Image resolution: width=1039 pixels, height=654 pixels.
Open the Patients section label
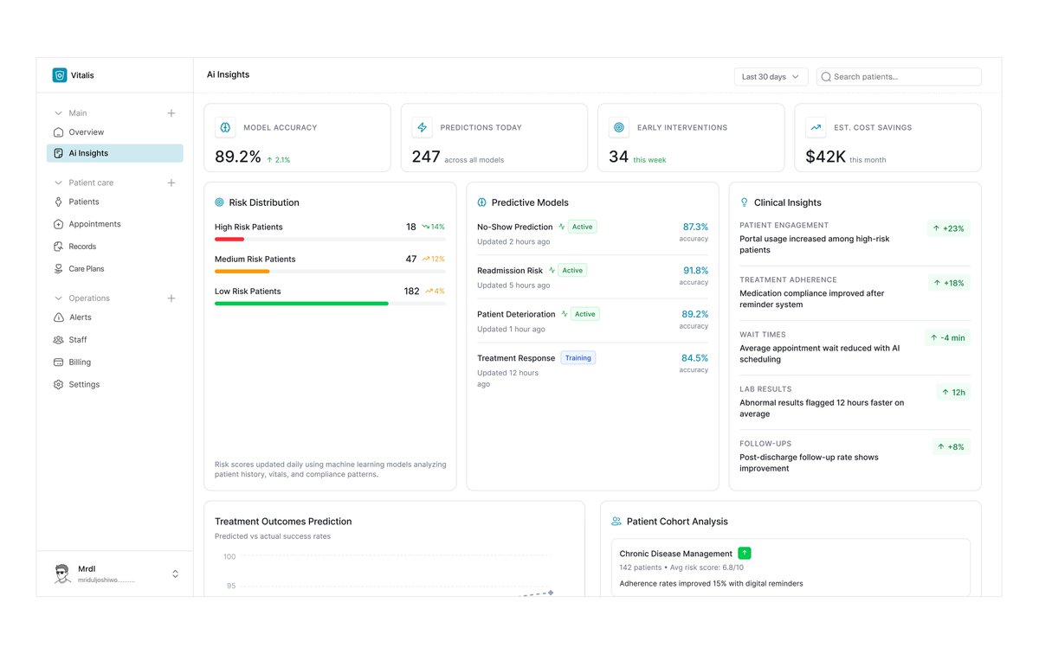[x=84, y=202]
